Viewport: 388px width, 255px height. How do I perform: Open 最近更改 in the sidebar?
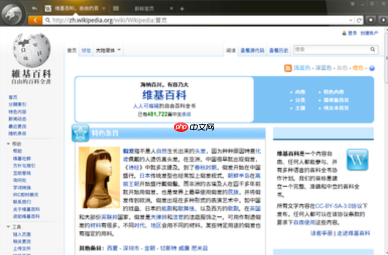[17, 126]
